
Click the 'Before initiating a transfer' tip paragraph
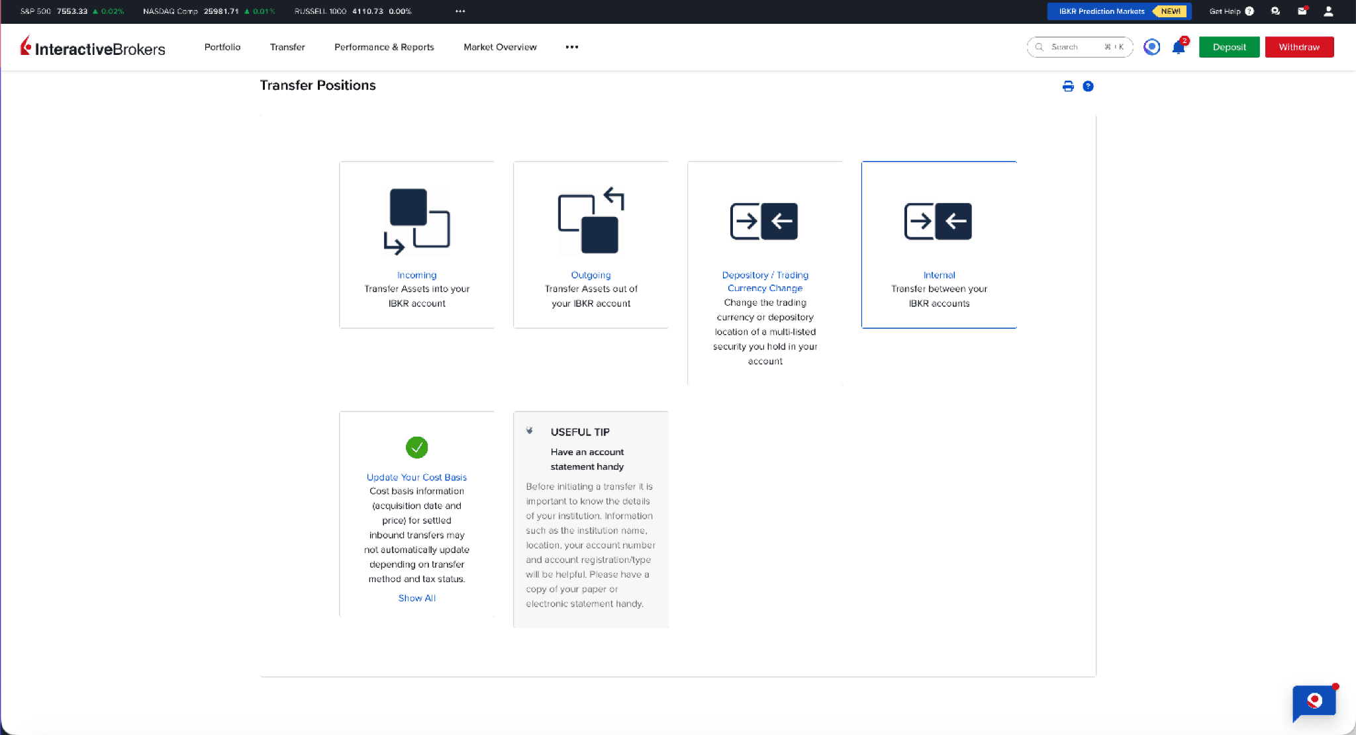click(591, 545)
